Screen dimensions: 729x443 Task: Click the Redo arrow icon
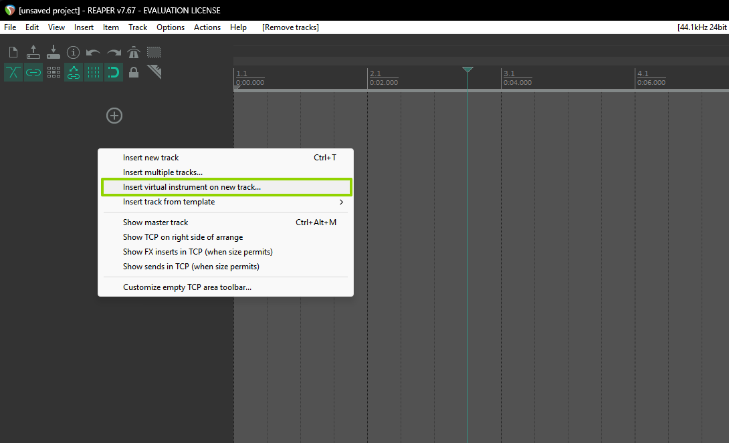(x=114, y=52)
